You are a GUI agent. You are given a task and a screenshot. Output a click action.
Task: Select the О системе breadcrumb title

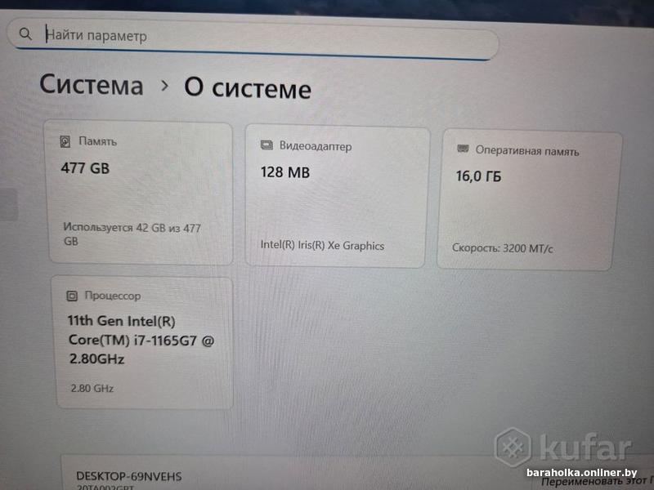point(248,88)
